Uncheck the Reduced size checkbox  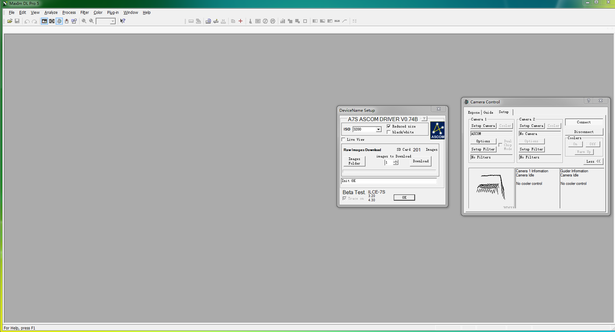tap(389, 126)
